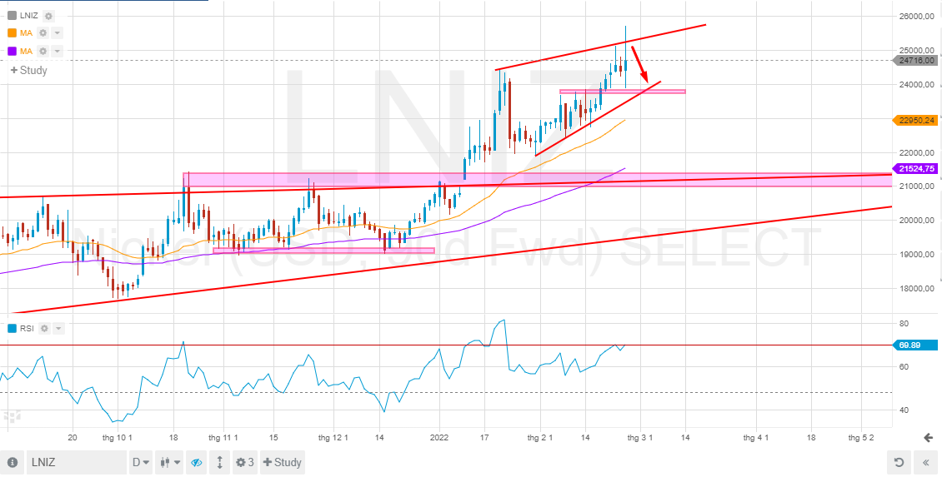Focus the LNIZ symbol input field
The width and height of the screenshot is (942, 477).
(x=77, y=463)
